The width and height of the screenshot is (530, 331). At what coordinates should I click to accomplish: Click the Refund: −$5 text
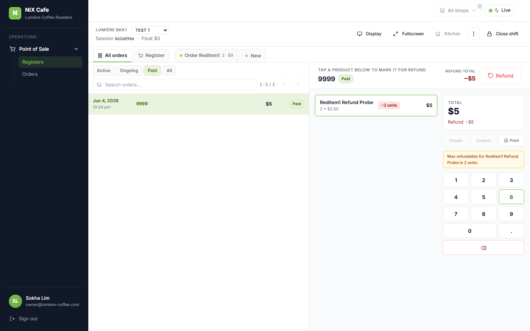461,122
